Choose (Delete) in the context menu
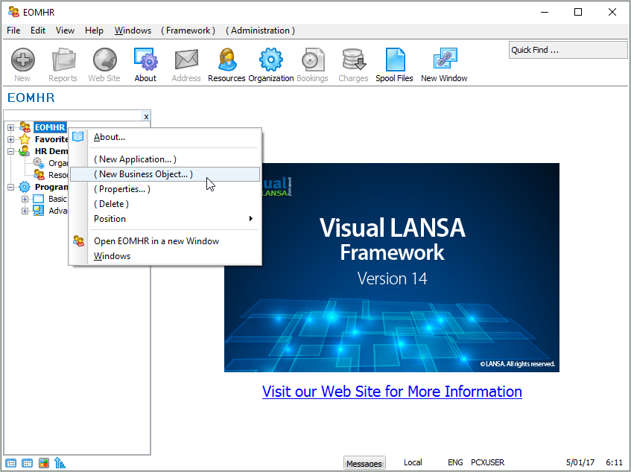This screenshot has width=631, height=472. (165, 204)
